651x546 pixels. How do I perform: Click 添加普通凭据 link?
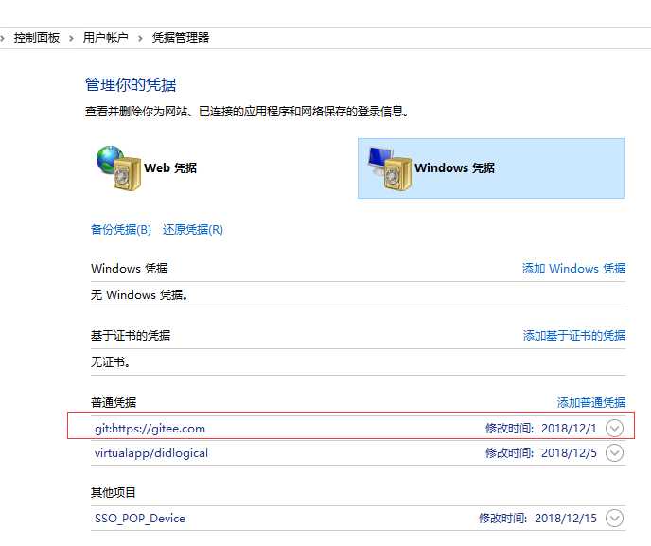[x=591, y=402]
